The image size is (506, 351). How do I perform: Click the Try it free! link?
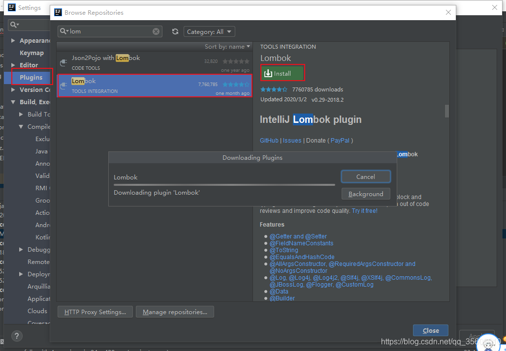pyautogui.click(x=365, y=211)
